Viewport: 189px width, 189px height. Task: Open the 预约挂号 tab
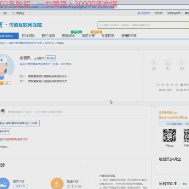click(48, 36)
